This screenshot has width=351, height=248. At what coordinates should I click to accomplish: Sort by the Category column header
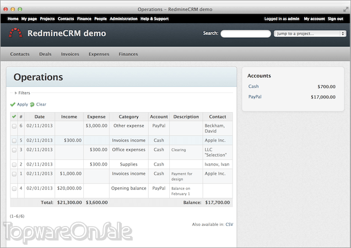pos(129,117)
